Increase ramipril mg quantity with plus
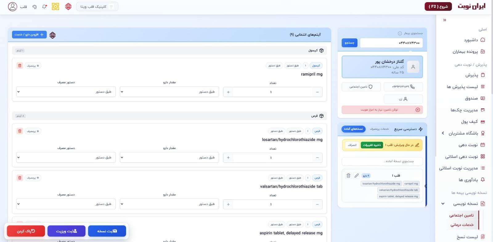493x242 pixels. coord(228,92)
